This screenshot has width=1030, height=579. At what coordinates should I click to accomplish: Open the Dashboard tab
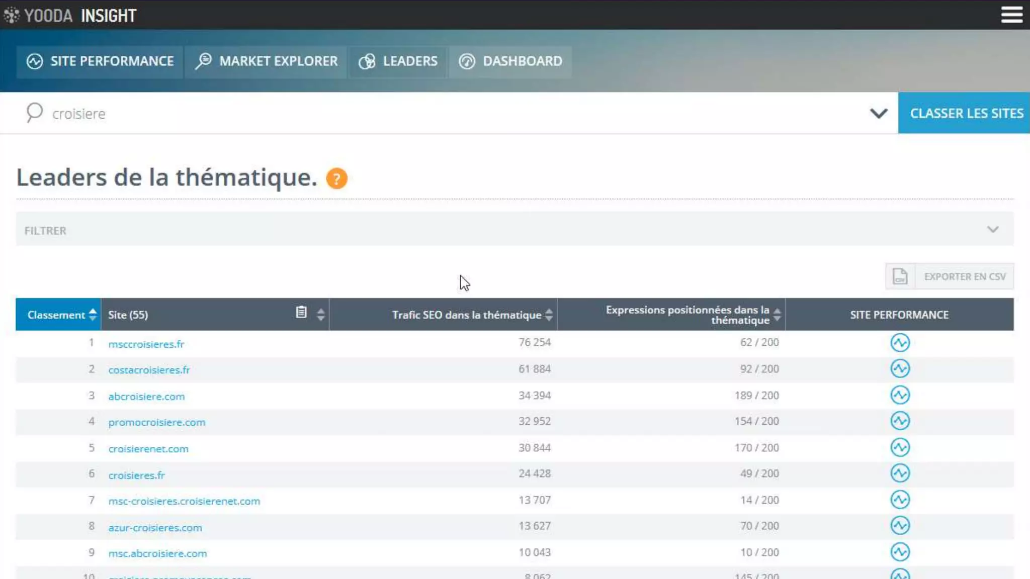click(510, 61)
